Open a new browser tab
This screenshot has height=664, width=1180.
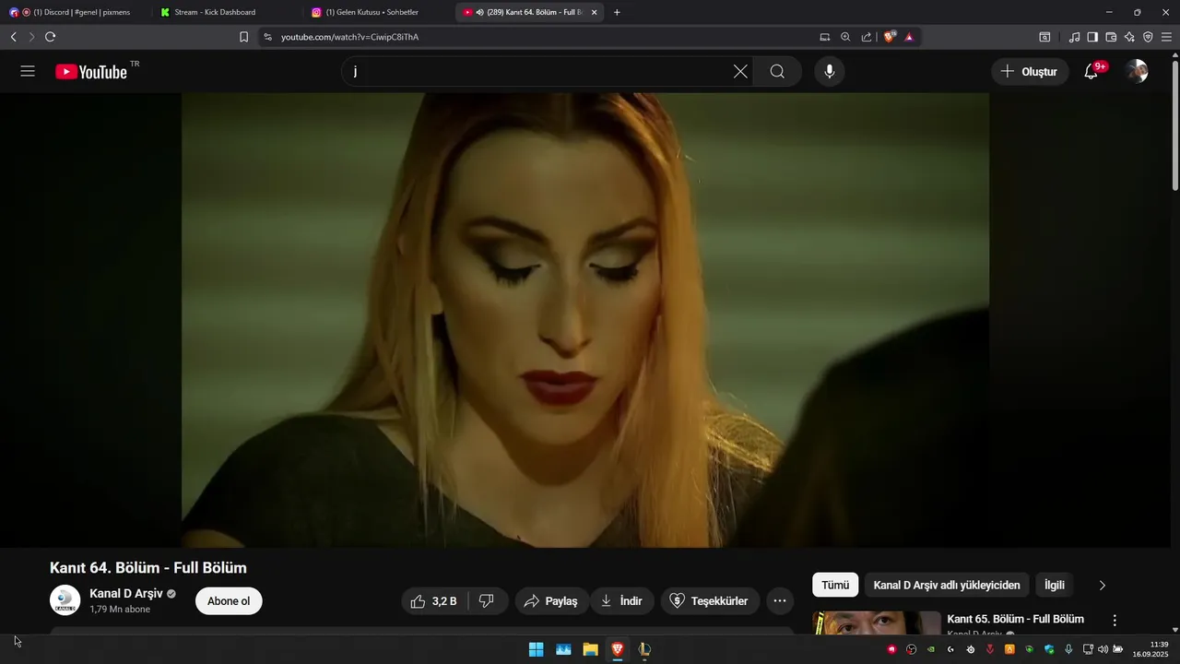click(x=617, y=12)
